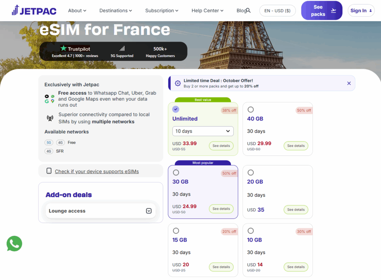Expand the Lounge access add-on

[x=148, y=211]
